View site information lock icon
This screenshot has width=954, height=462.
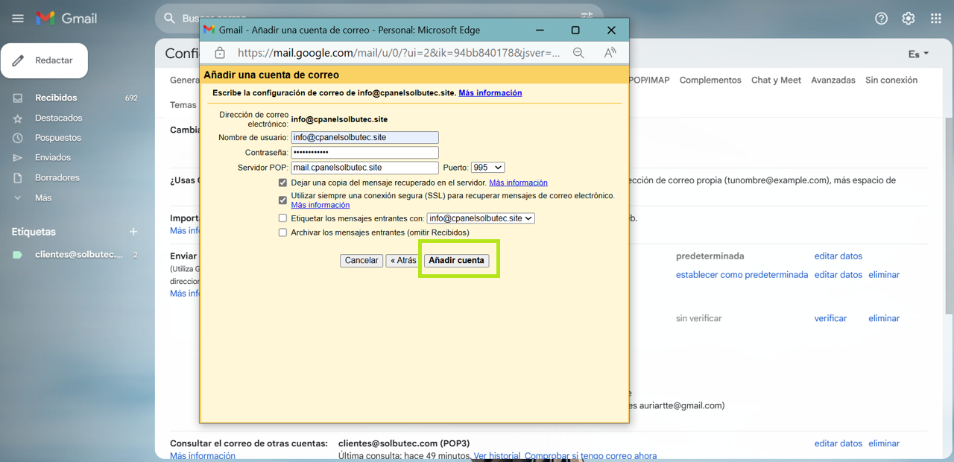(x=220, y=53)
